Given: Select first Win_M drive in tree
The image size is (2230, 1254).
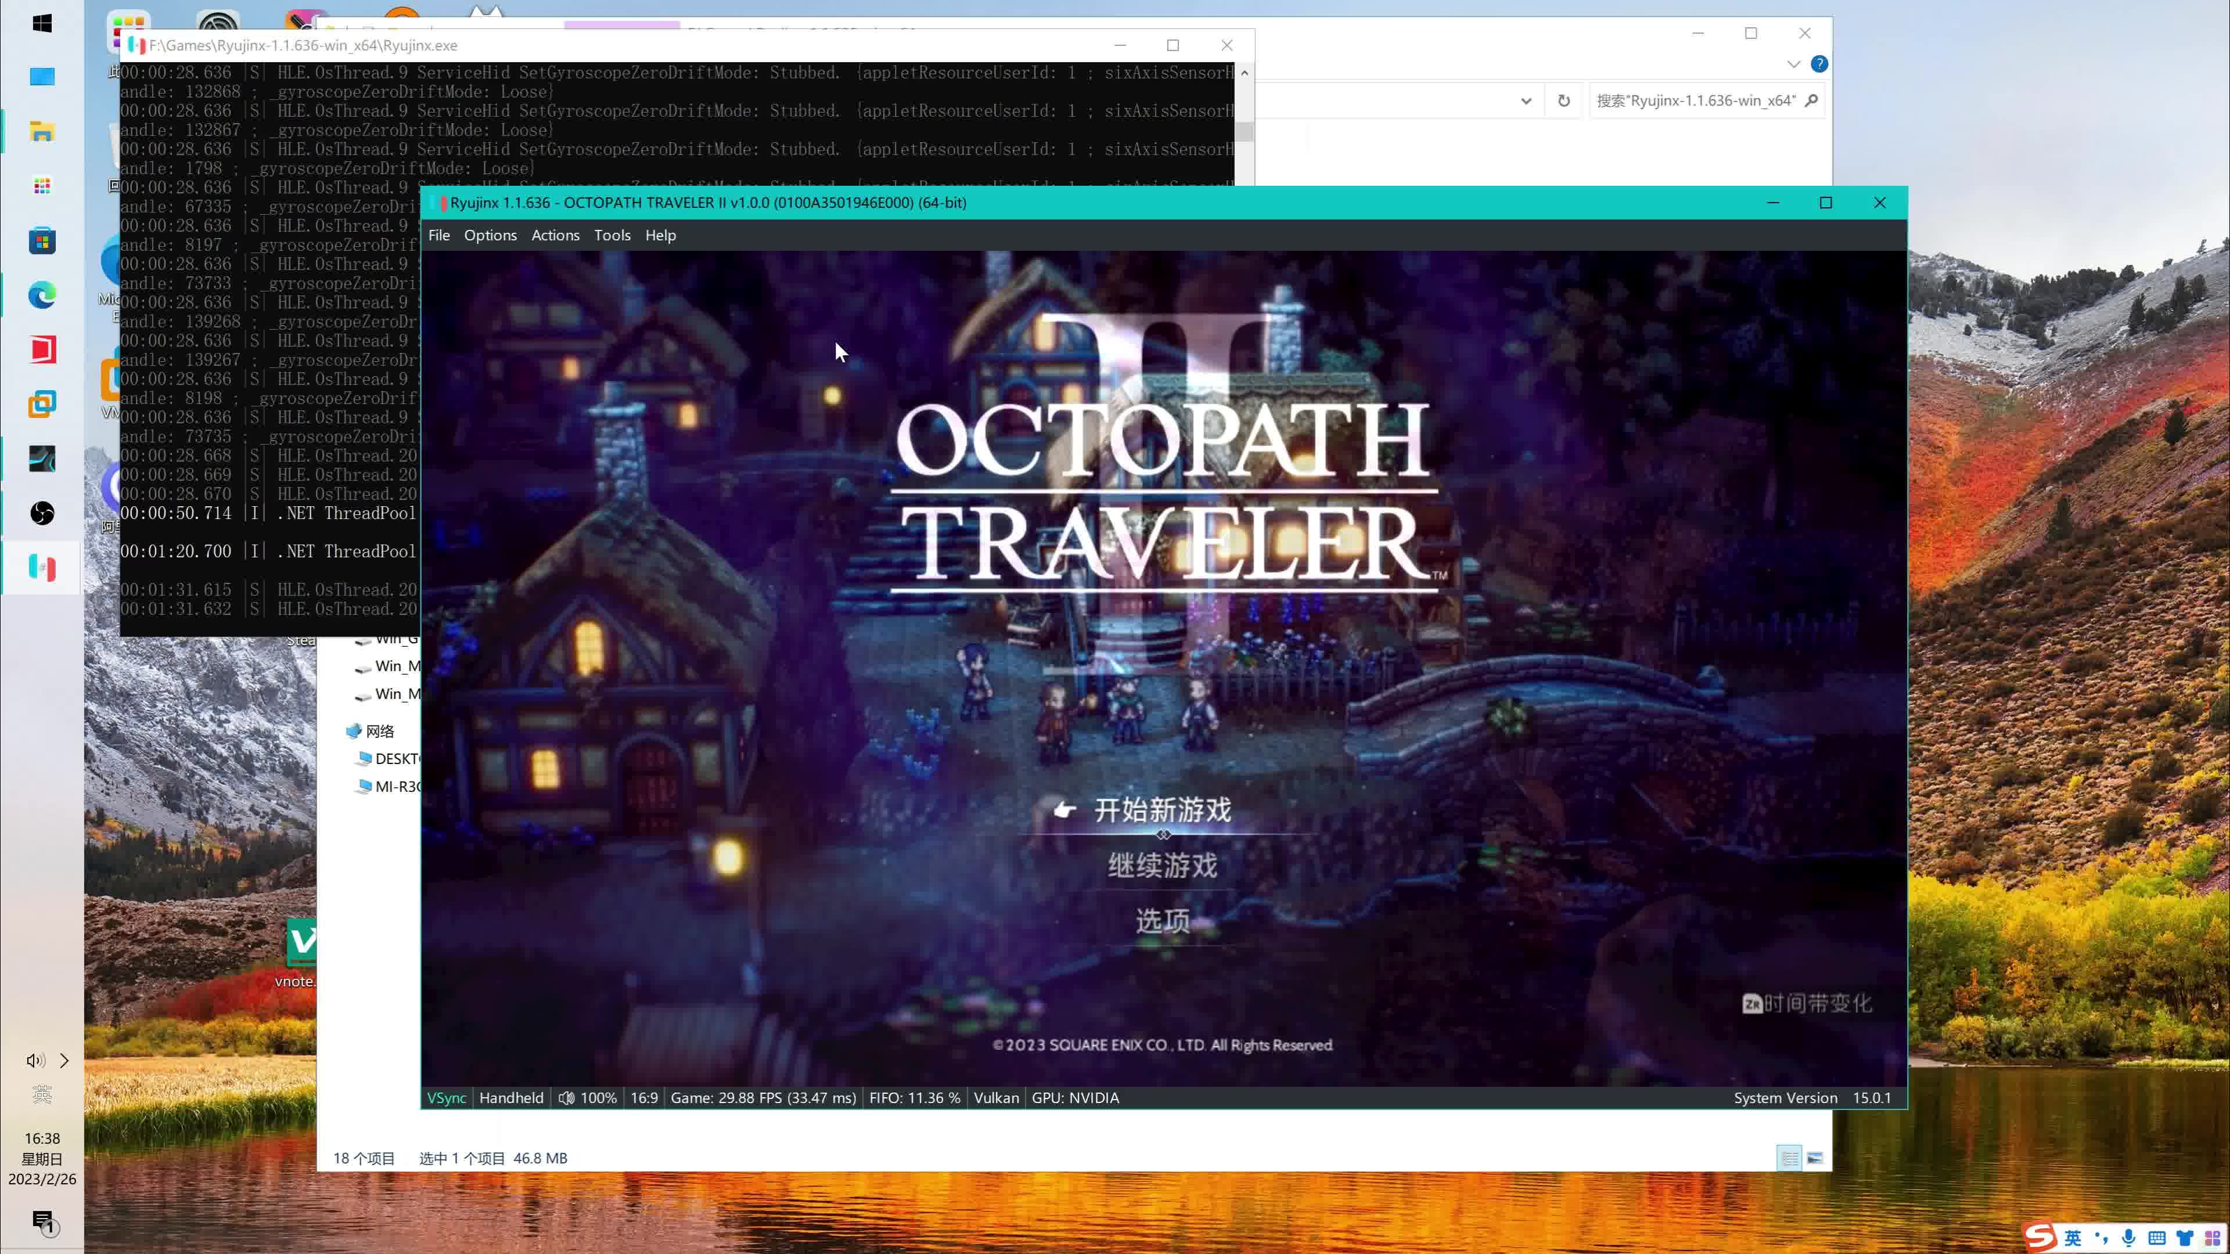Looking at the screenshot, I should tap(388, 666).
